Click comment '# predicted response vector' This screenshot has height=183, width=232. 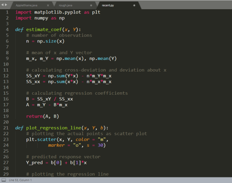pyautogui.click(x=63, y=157)
